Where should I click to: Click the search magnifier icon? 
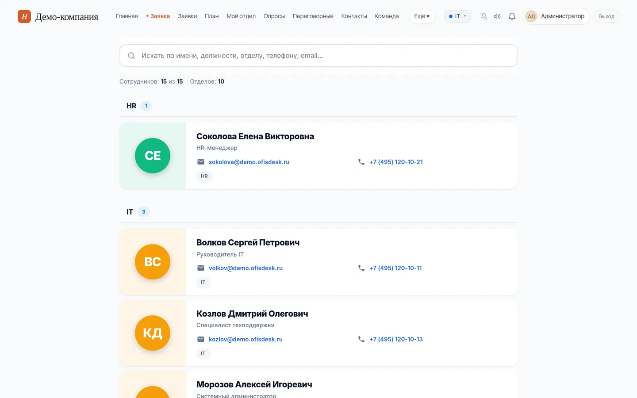coord(131,56)
